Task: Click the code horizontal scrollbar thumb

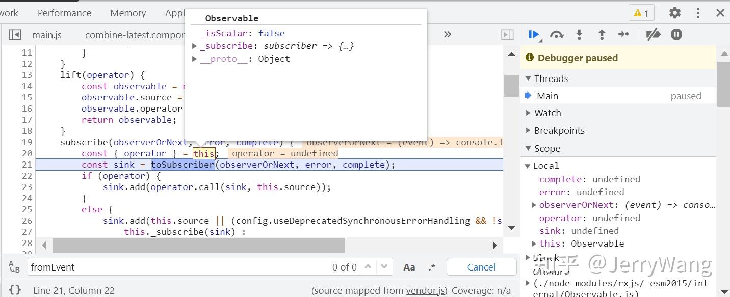Action: 199,245
